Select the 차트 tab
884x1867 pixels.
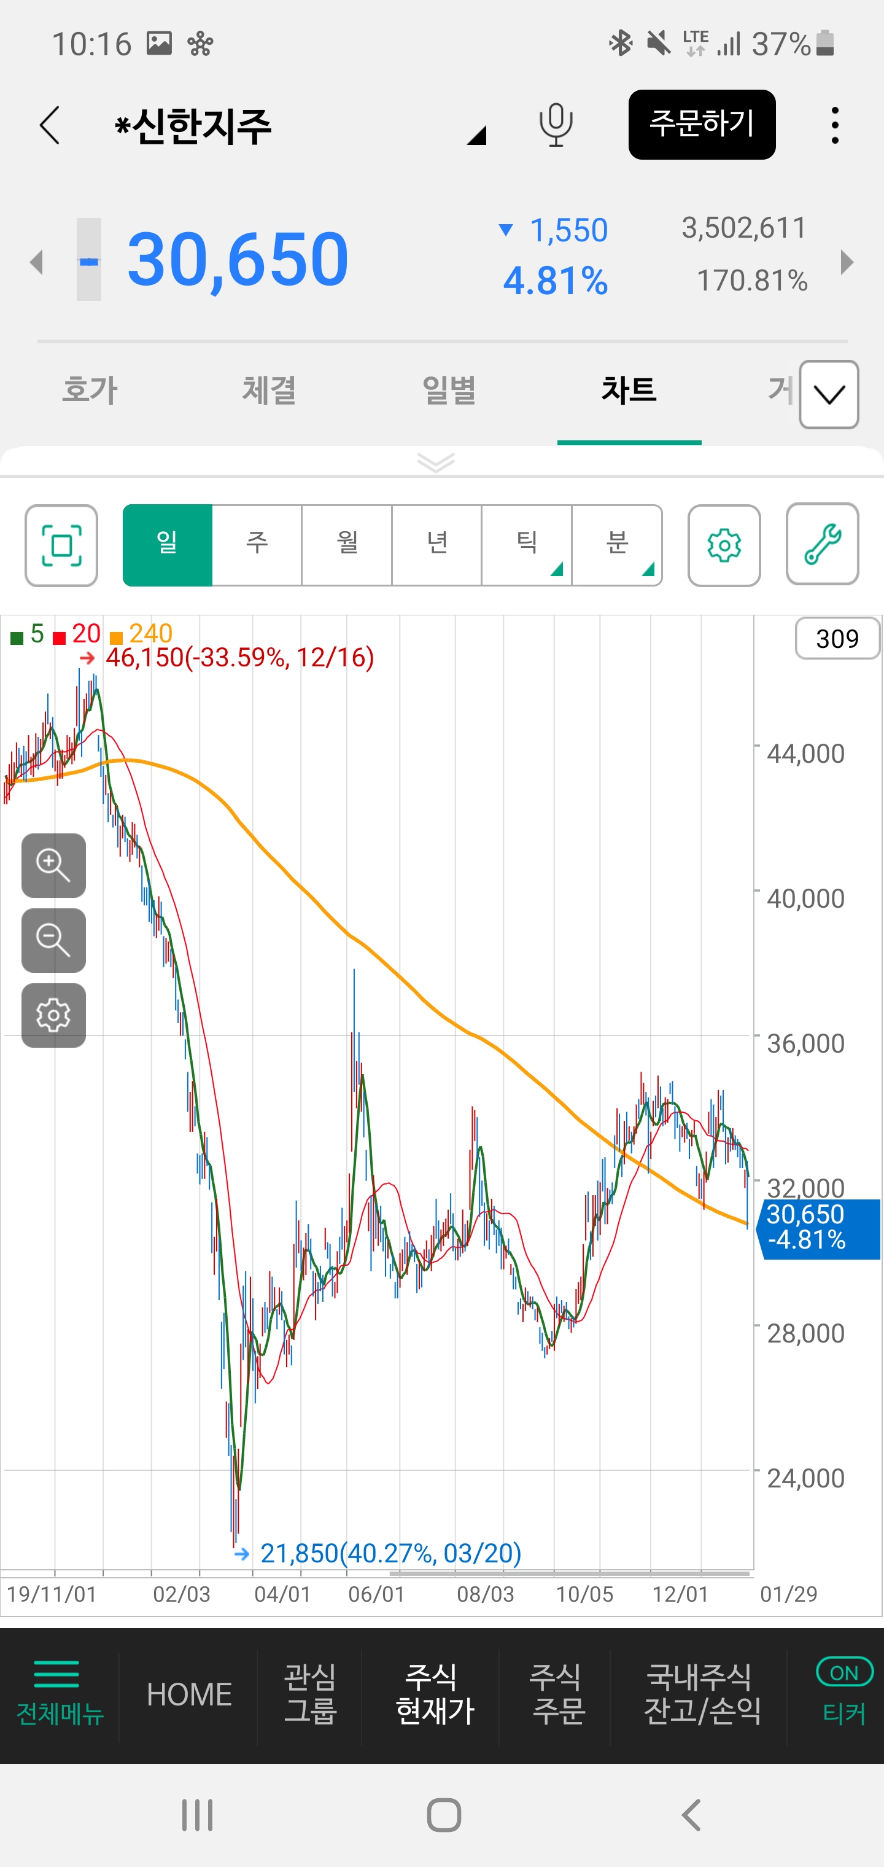[x=629, y=390]
